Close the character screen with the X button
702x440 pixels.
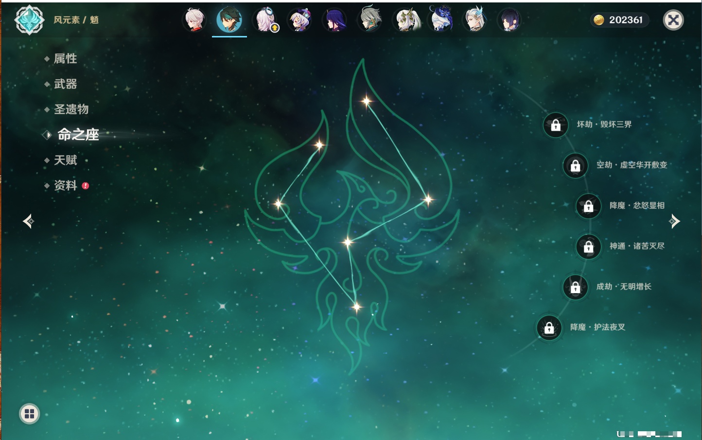click(x=673, y=20)
